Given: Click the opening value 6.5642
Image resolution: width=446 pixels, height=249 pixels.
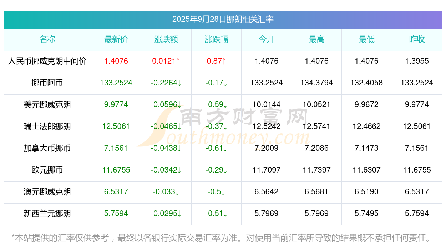Looking at the screenshot, I should [x=267, y=192].
